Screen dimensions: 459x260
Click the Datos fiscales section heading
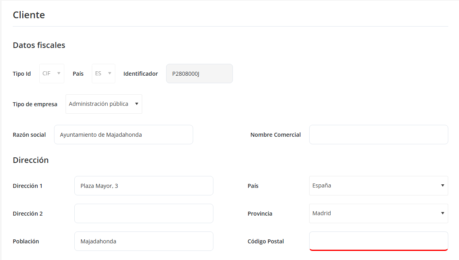[39, 45]
